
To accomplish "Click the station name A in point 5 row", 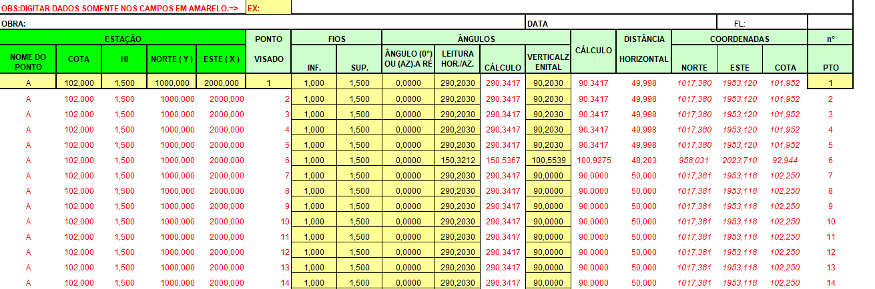I will click(x=28, y=145).
